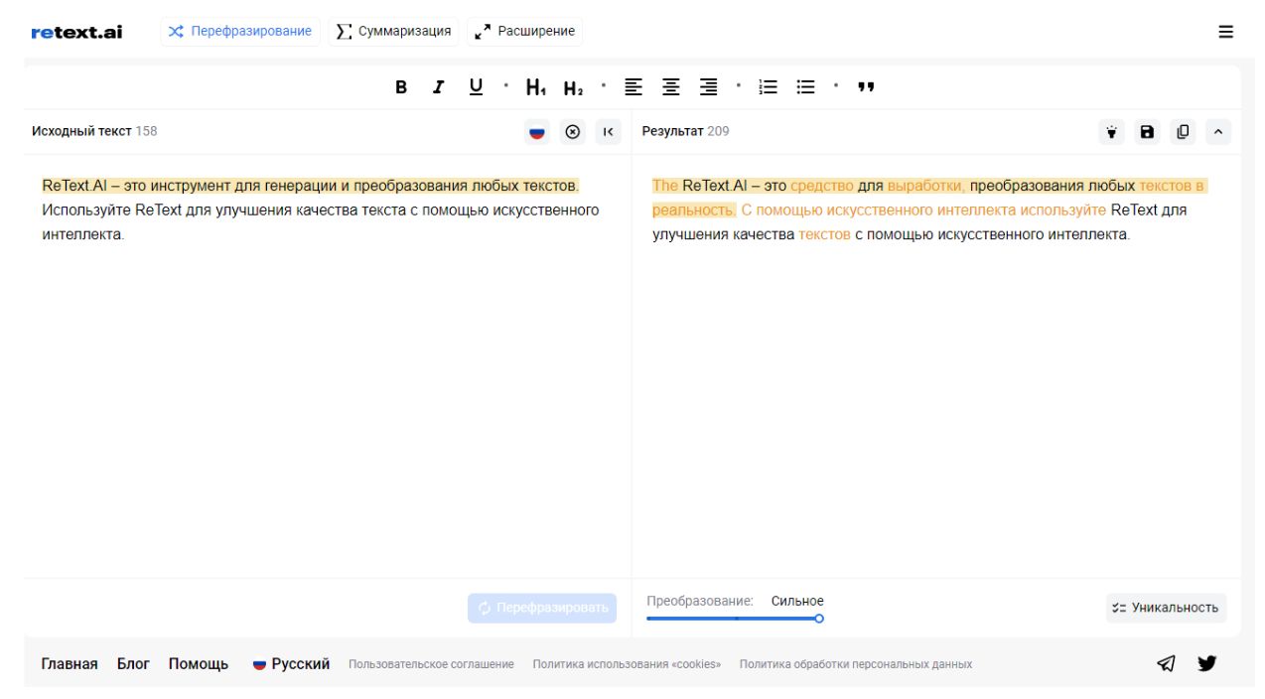Apply italic formatting

tap(438, 87)
